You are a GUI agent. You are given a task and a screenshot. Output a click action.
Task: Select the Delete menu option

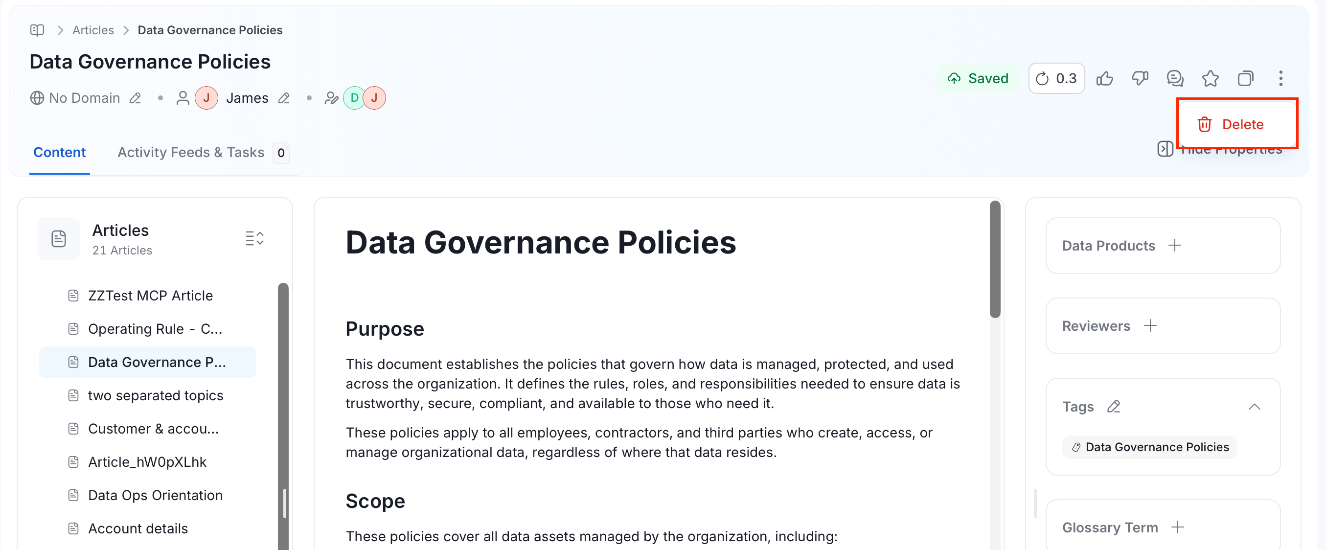(x=1237, y=124)
